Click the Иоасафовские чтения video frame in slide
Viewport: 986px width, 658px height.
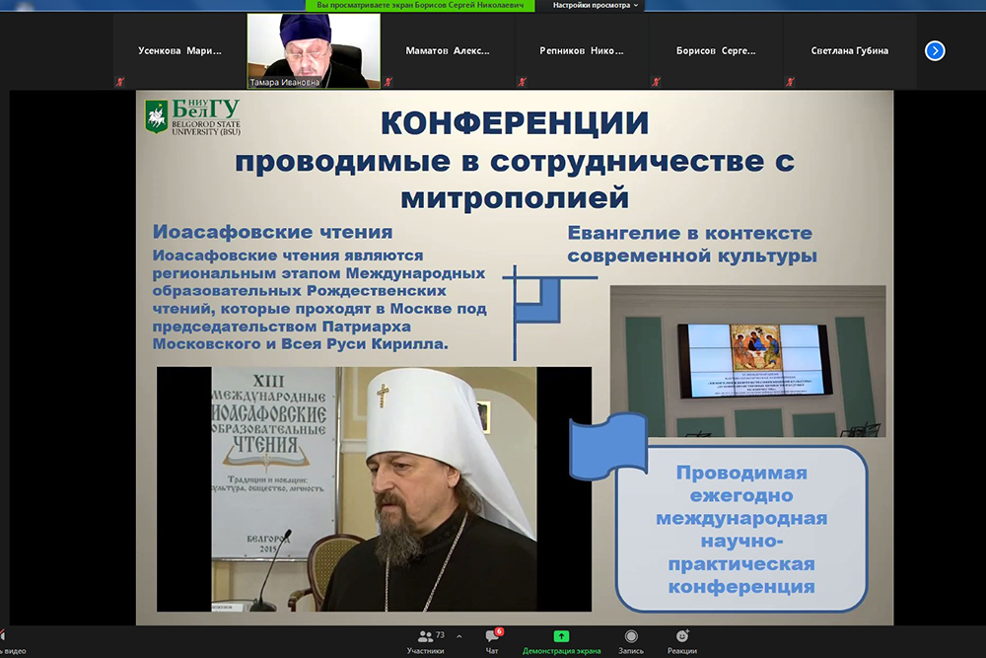pyautogui.click(x=374, y=488)
